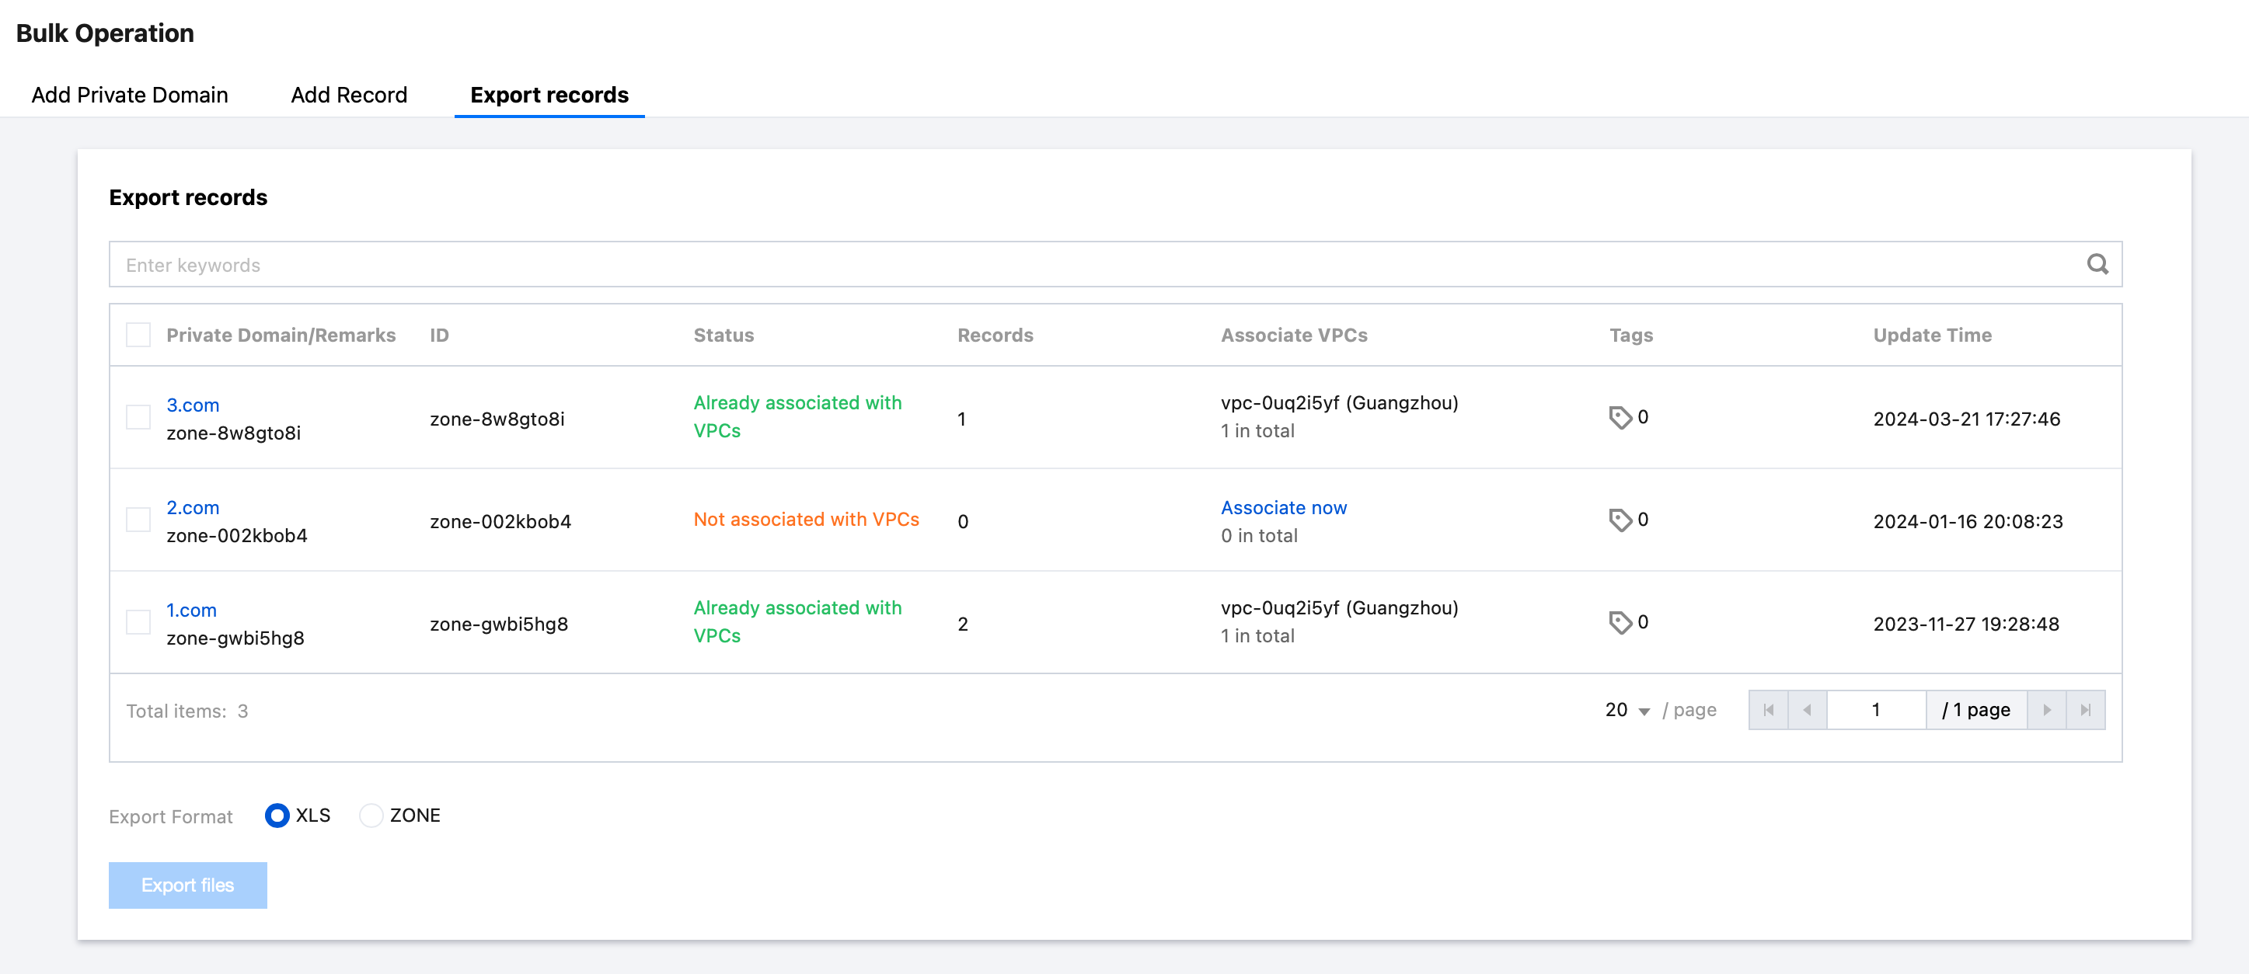Screen dimensions: 2249x974
Task: Go to next page arrow
Action: [2046, 711]
